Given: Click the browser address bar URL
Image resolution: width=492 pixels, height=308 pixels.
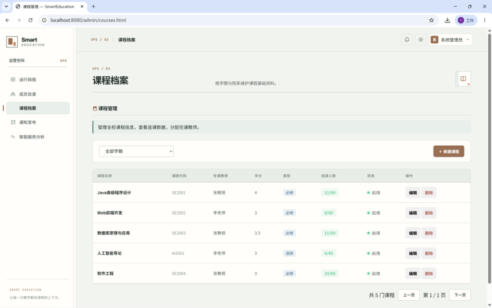Looking at the screenshot, I should point(88,20).
